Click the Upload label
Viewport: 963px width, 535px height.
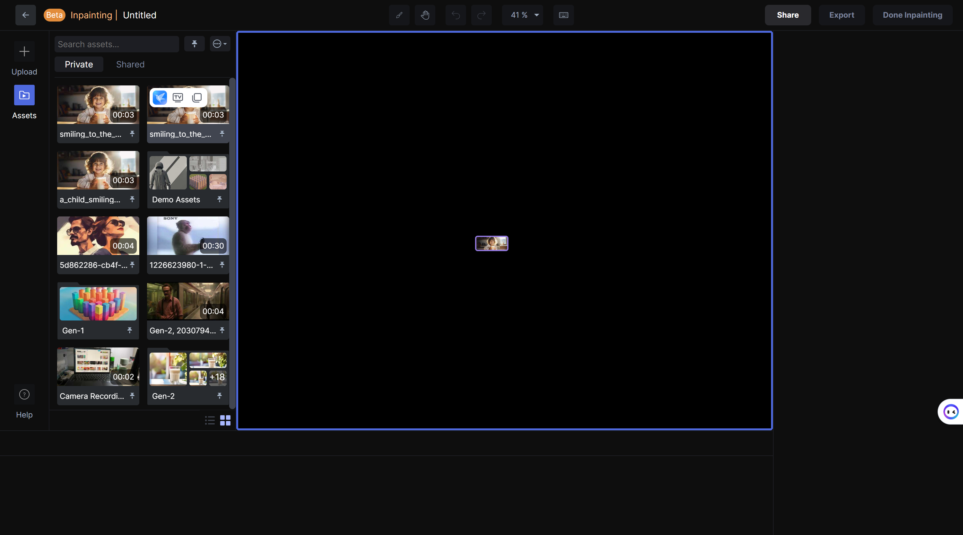pyautogui.click(x=24, y=72)
